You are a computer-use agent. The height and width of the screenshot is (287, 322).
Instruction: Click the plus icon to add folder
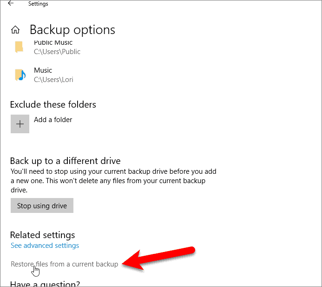click(x=20, y=124)
